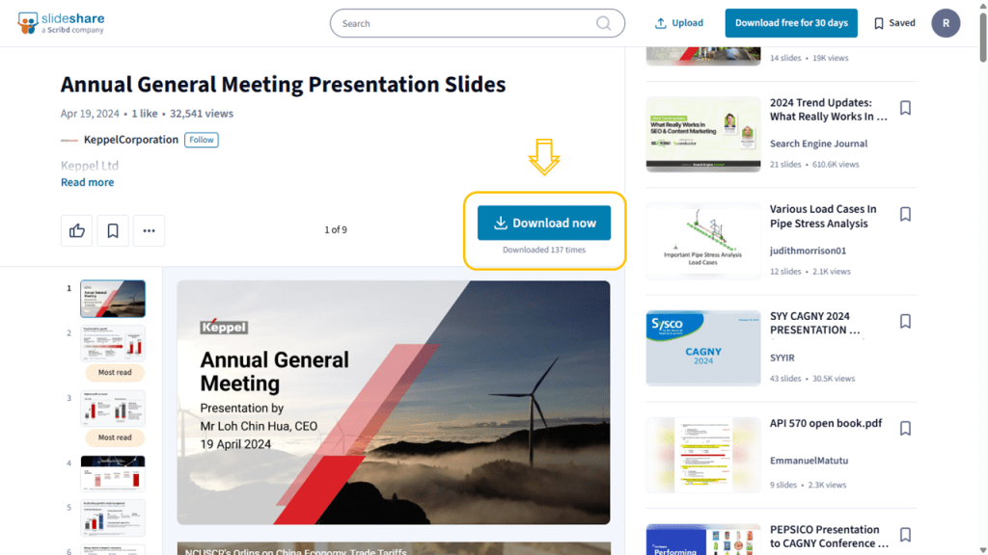
Task: Save presentation using the bookmark icon button
Action: coord(113,230)
